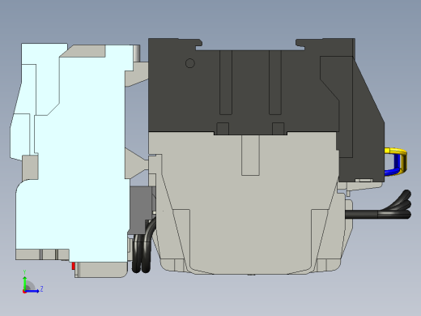Click the small red indicator part
Image resolution: width=421 pixels, height=316 pixels.
(73, 266)
